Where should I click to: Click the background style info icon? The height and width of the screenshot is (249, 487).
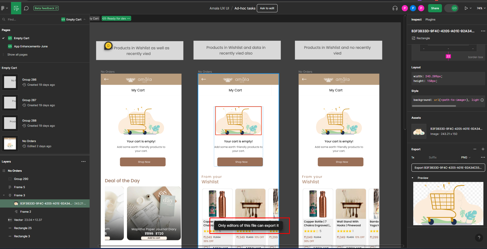[482, 100]
